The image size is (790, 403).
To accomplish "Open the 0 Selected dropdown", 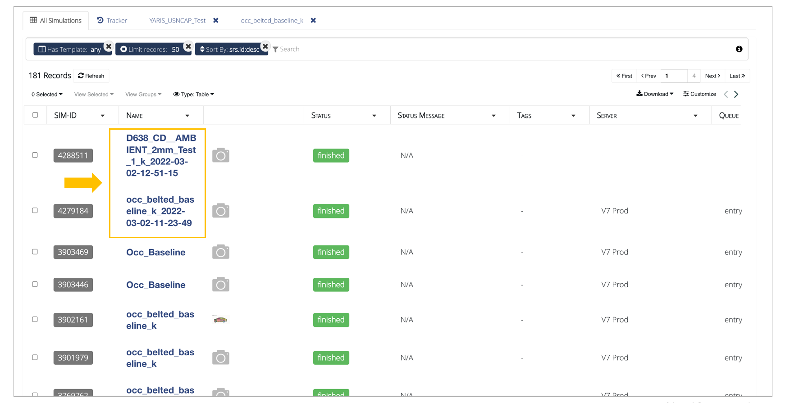I will 47,94.
